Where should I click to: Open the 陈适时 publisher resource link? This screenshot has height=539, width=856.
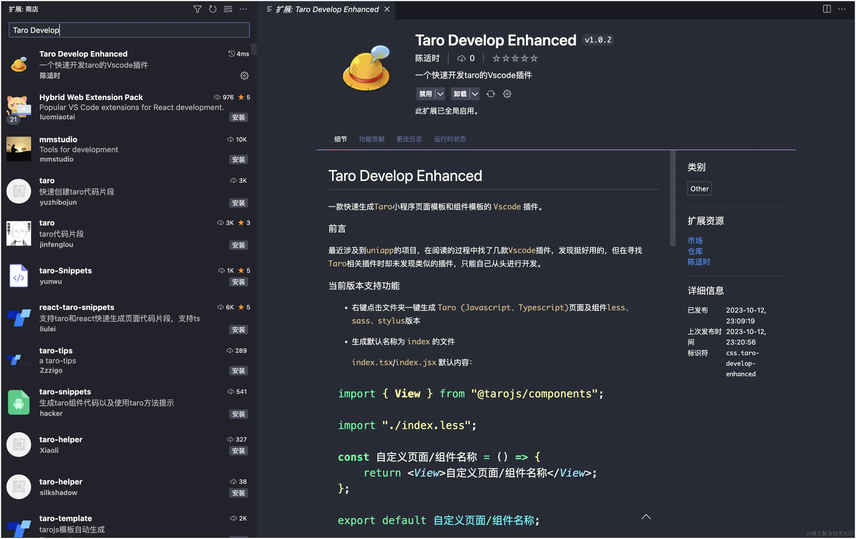click(x=699, y=262)
